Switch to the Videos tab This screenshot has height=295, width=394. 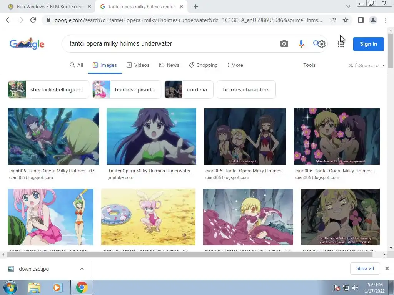pyautogui.click(x=138, y=65)
